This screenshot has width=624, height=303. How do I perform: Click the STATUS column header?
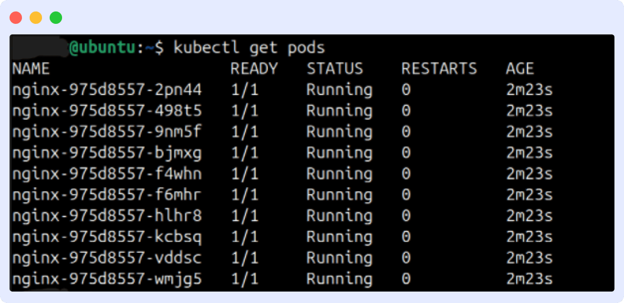click(x=334, y=69)
